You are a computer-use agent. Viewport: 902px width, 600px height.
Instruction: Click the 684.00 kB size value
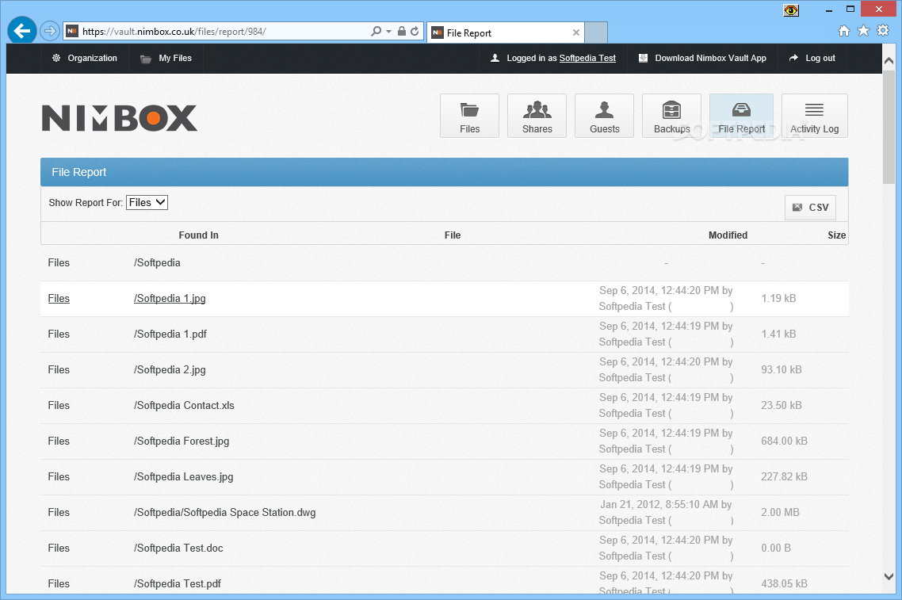click(784, 441)
